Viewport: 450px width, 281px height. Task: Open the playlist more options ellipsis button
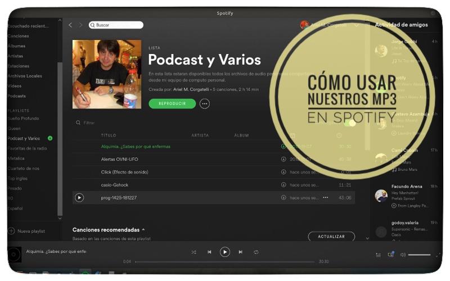click(204, 103)
